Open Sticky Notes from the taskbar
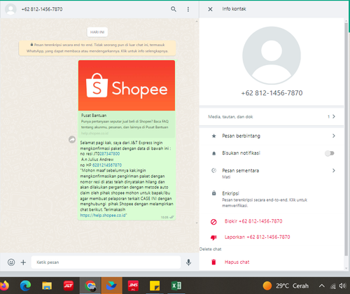Image resolution: width=350 pixels, height=294 pixels. [155, 286]
